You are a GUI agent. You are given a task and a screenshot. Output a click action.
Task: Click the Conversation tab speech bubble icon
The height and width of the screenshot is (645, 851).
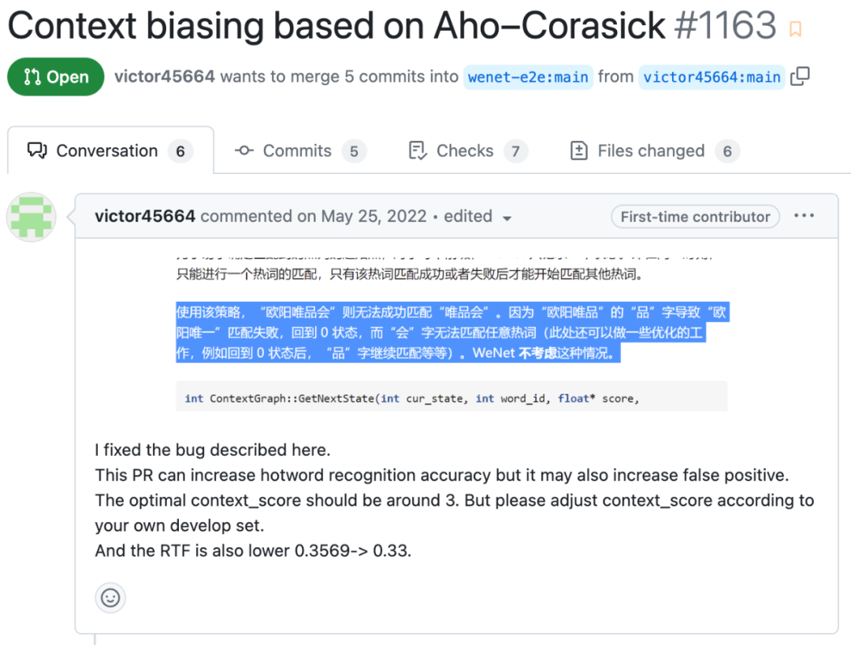[37, 150]
